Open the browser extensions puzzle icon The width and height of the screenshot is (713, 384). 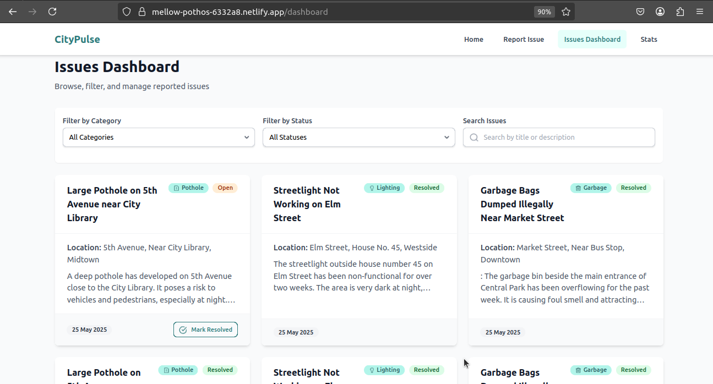[680, 12]
